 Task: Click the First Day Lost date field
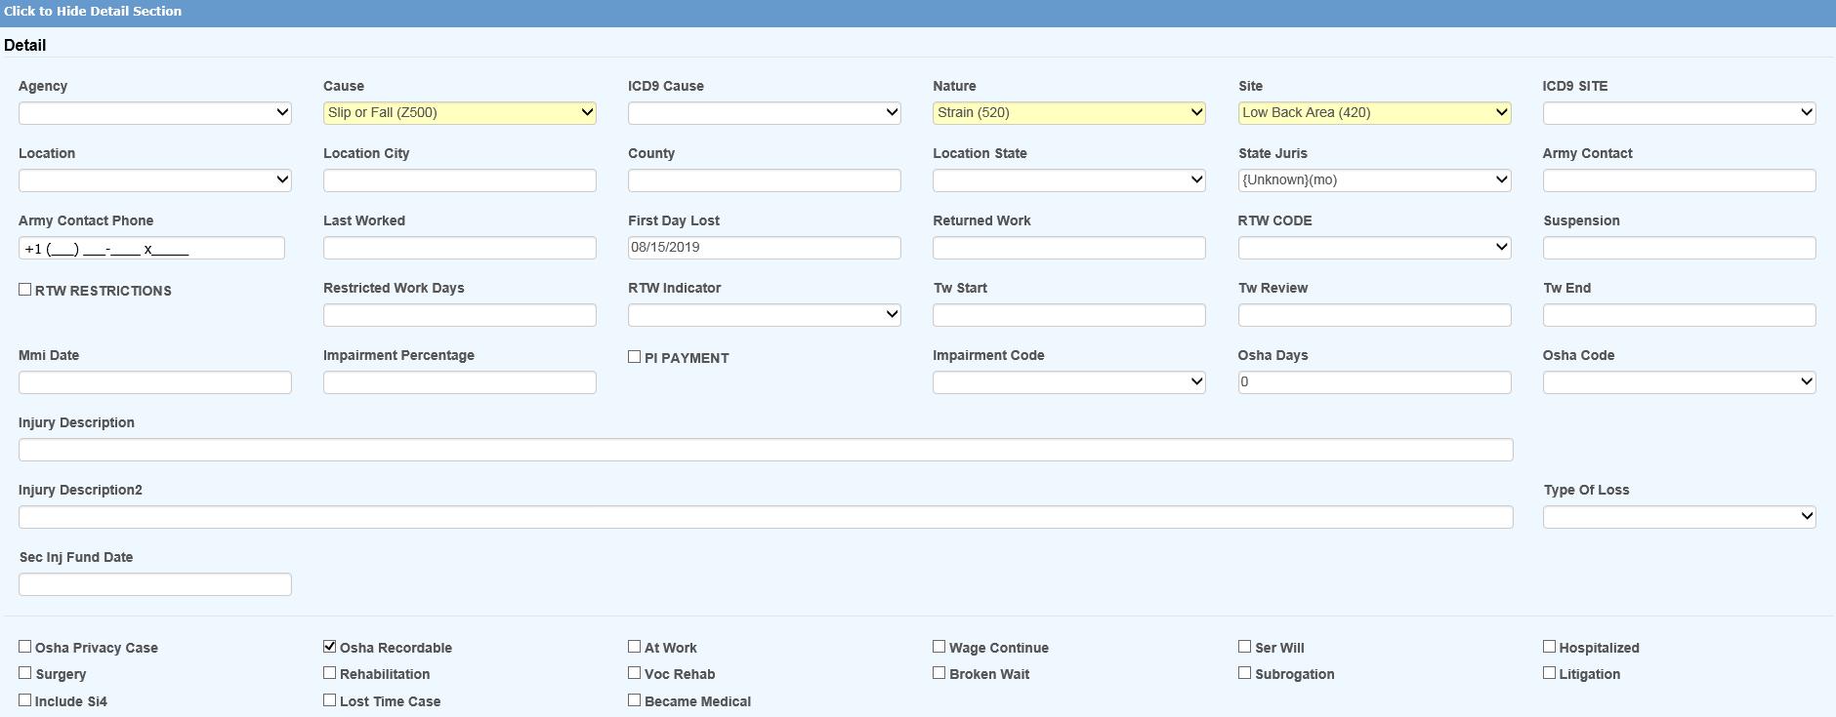pyautogui.click(x=764, y=248)
